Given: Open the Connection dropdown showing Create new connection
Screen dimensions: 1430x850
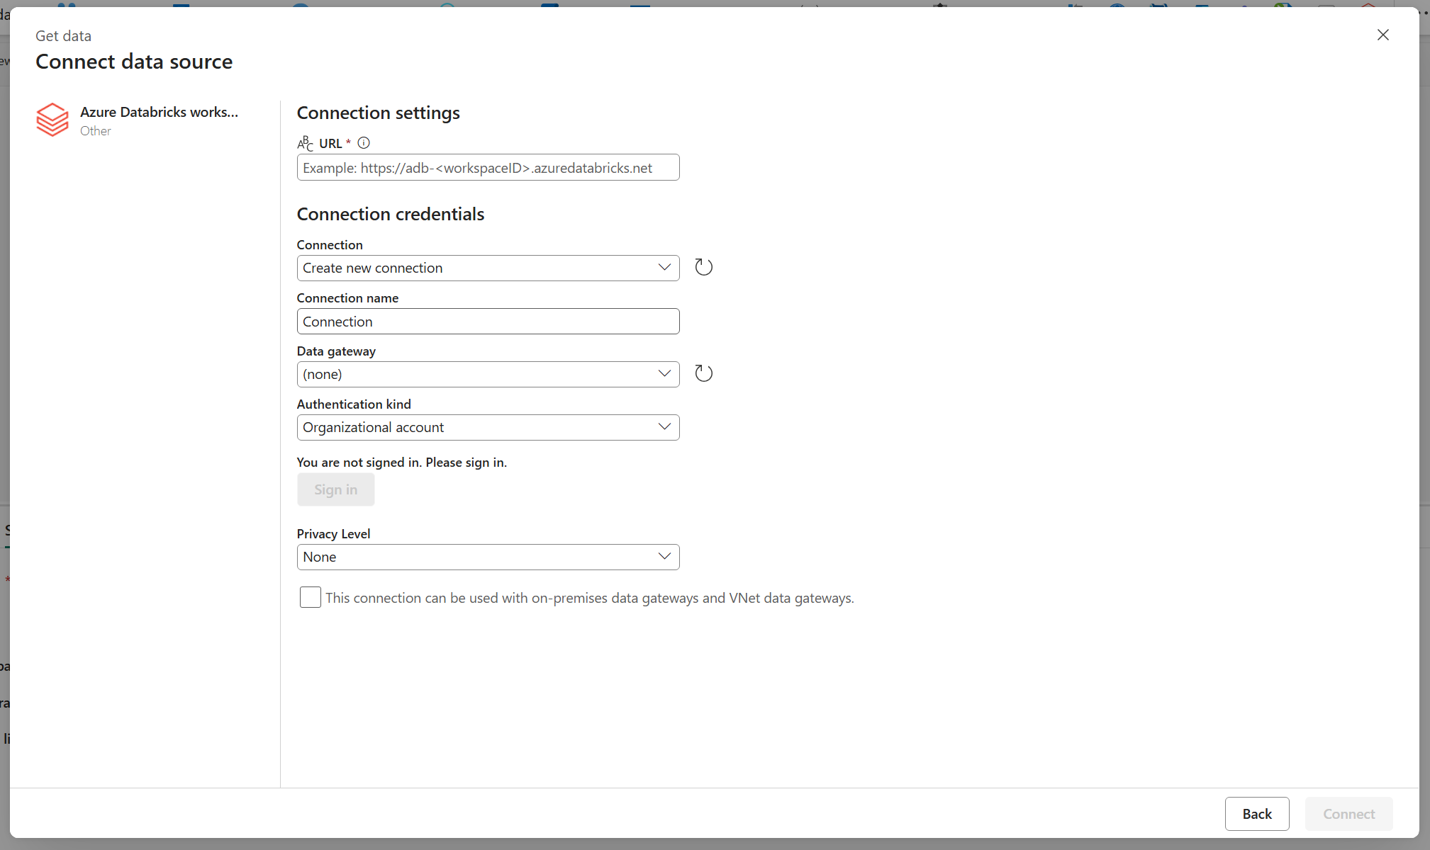Looking at the screenshot, I should [x=488, y=268].
